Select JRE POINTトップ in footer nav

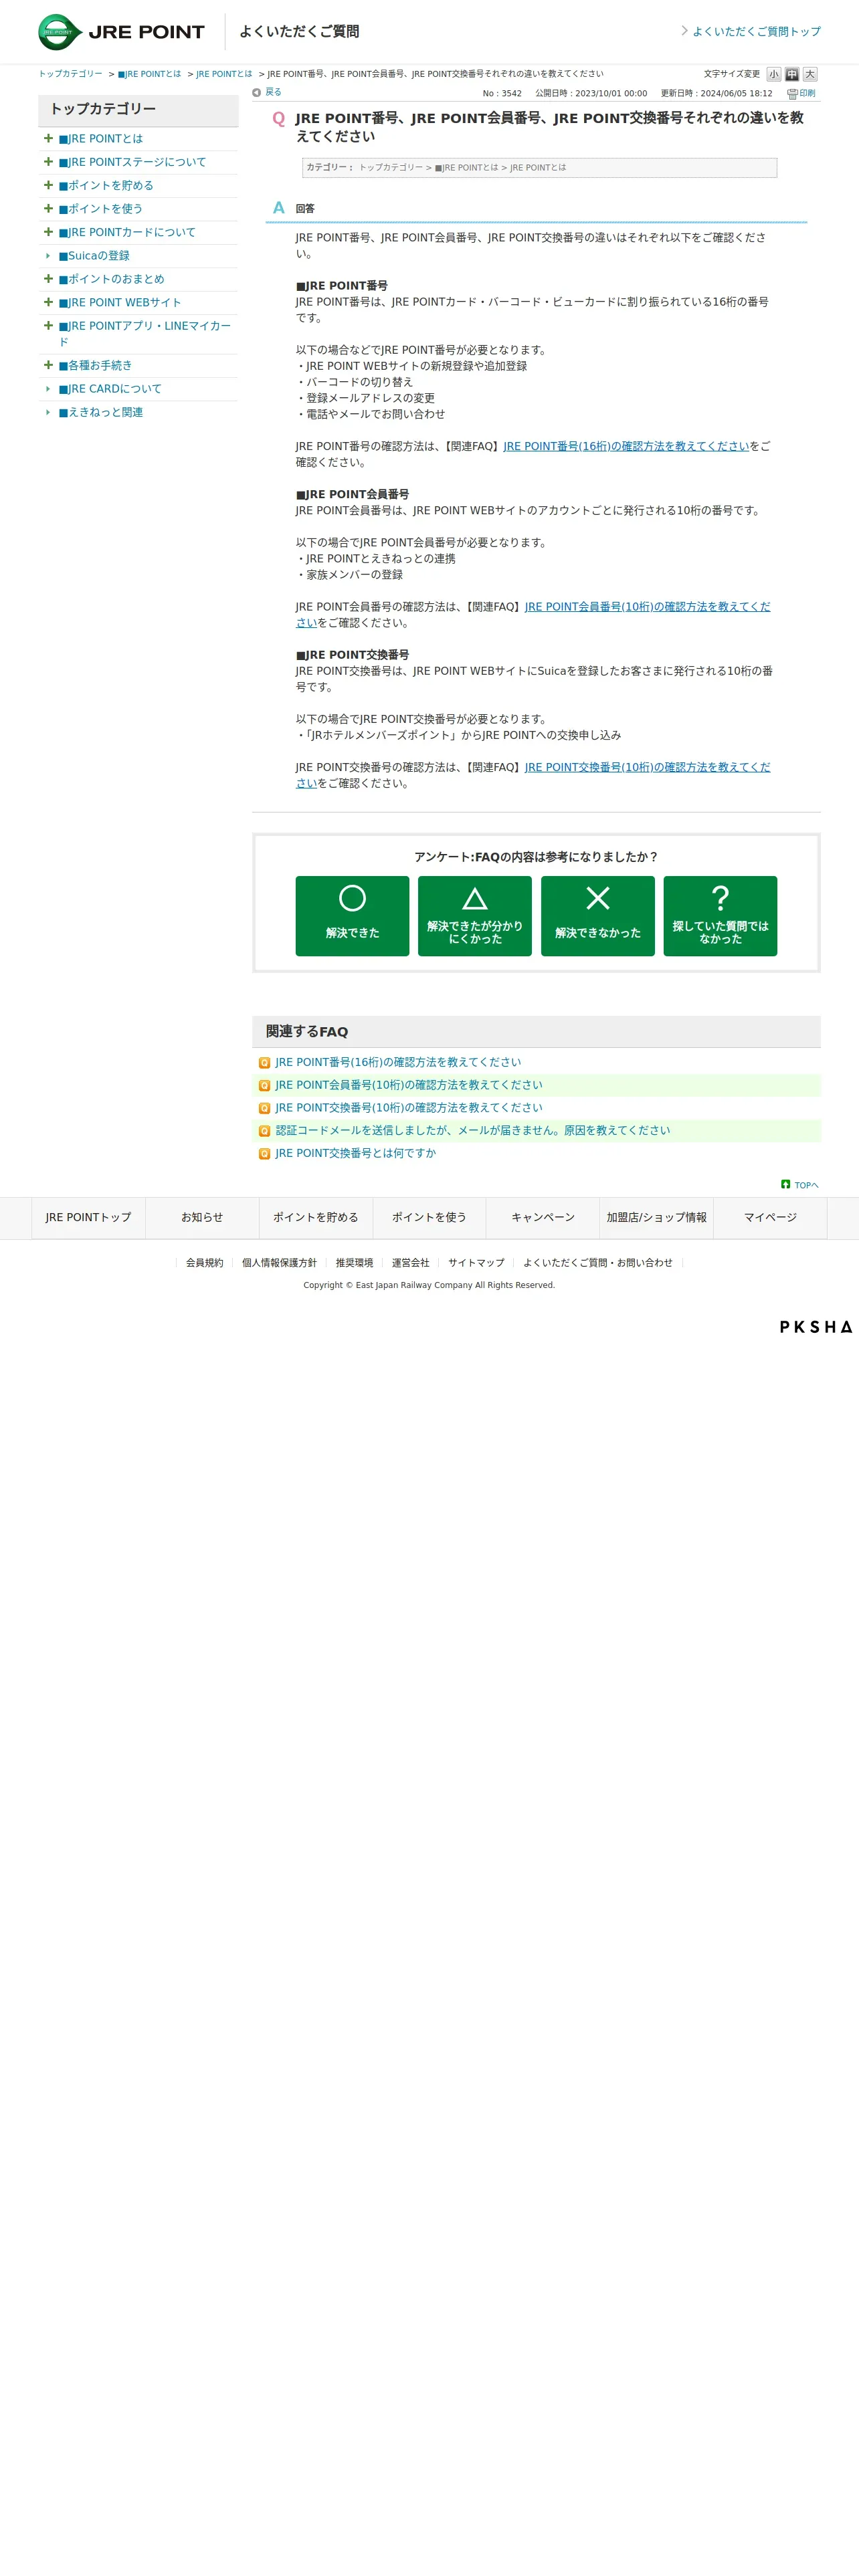pos(88,1218)
